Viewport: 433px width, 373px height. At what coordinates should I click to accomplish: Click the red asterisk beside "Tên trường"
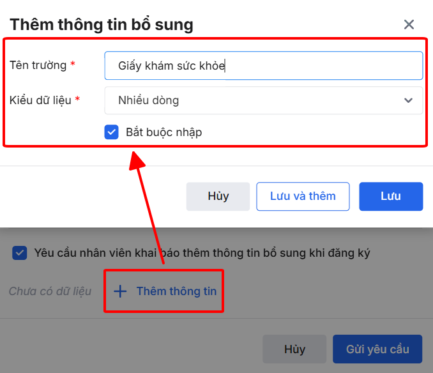click(73, 65)
